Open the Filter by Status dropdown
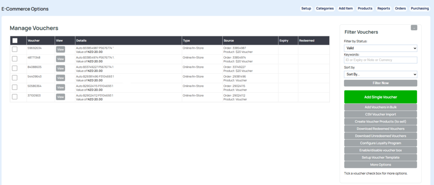Image resolution: width=434 pixels, height=185 pixels. 381,48
